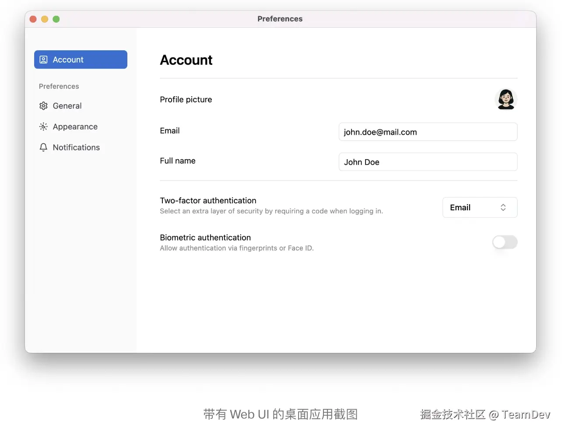
Task: Click the blue Account sidebar button
Action: [81, 59]
